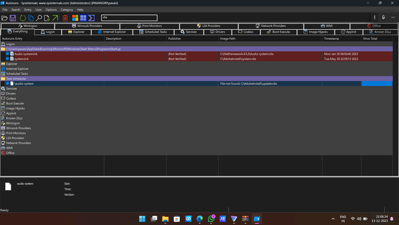Switch to the Services tab
Viewport: 399px width, 225px height.
[x=189, y=32]
